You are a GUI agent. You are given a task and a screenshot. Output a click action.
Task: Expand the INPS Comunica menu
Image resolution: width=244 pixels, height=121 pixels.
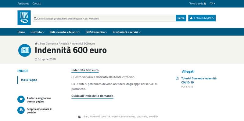[x=96, y=32]
